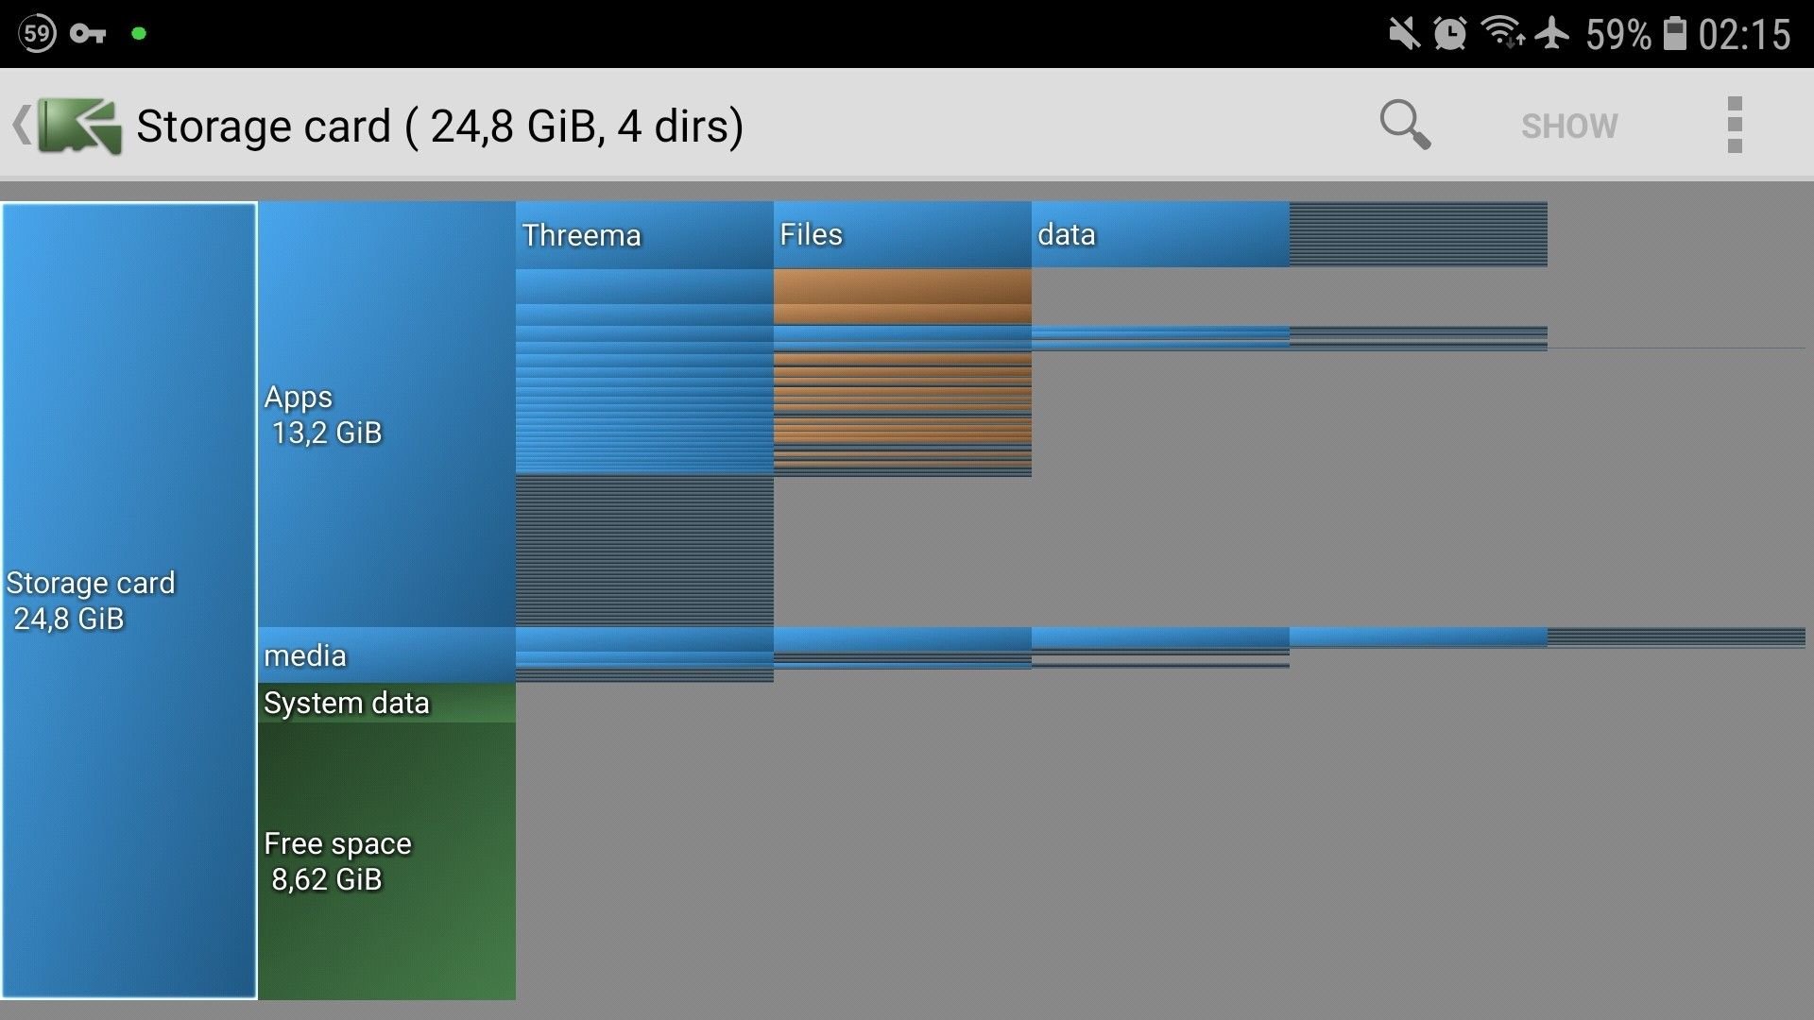
Task: Tap the alarm clock status icon
Action: pos(1449,34)
